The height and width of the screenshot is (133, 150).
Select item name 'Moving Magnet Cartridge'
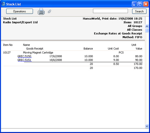coord(38,53)
